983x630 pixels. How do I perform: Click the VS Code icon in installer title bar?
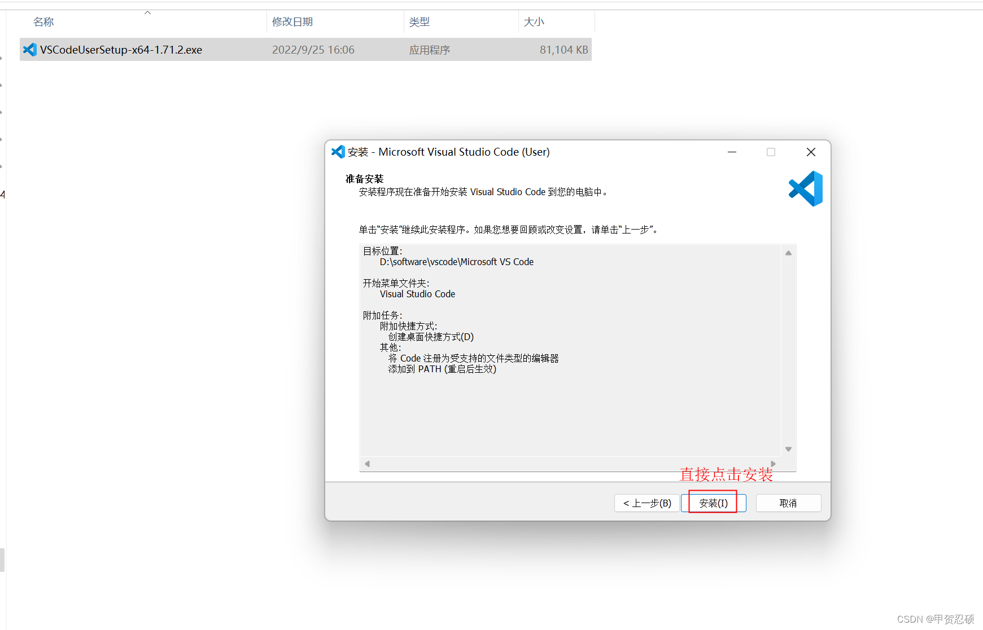(x=338, y=152)
